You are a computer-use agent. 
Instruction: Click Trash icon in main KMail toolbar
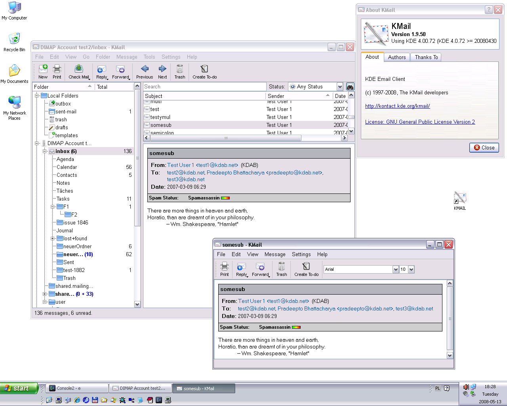(x=180, y=72)
